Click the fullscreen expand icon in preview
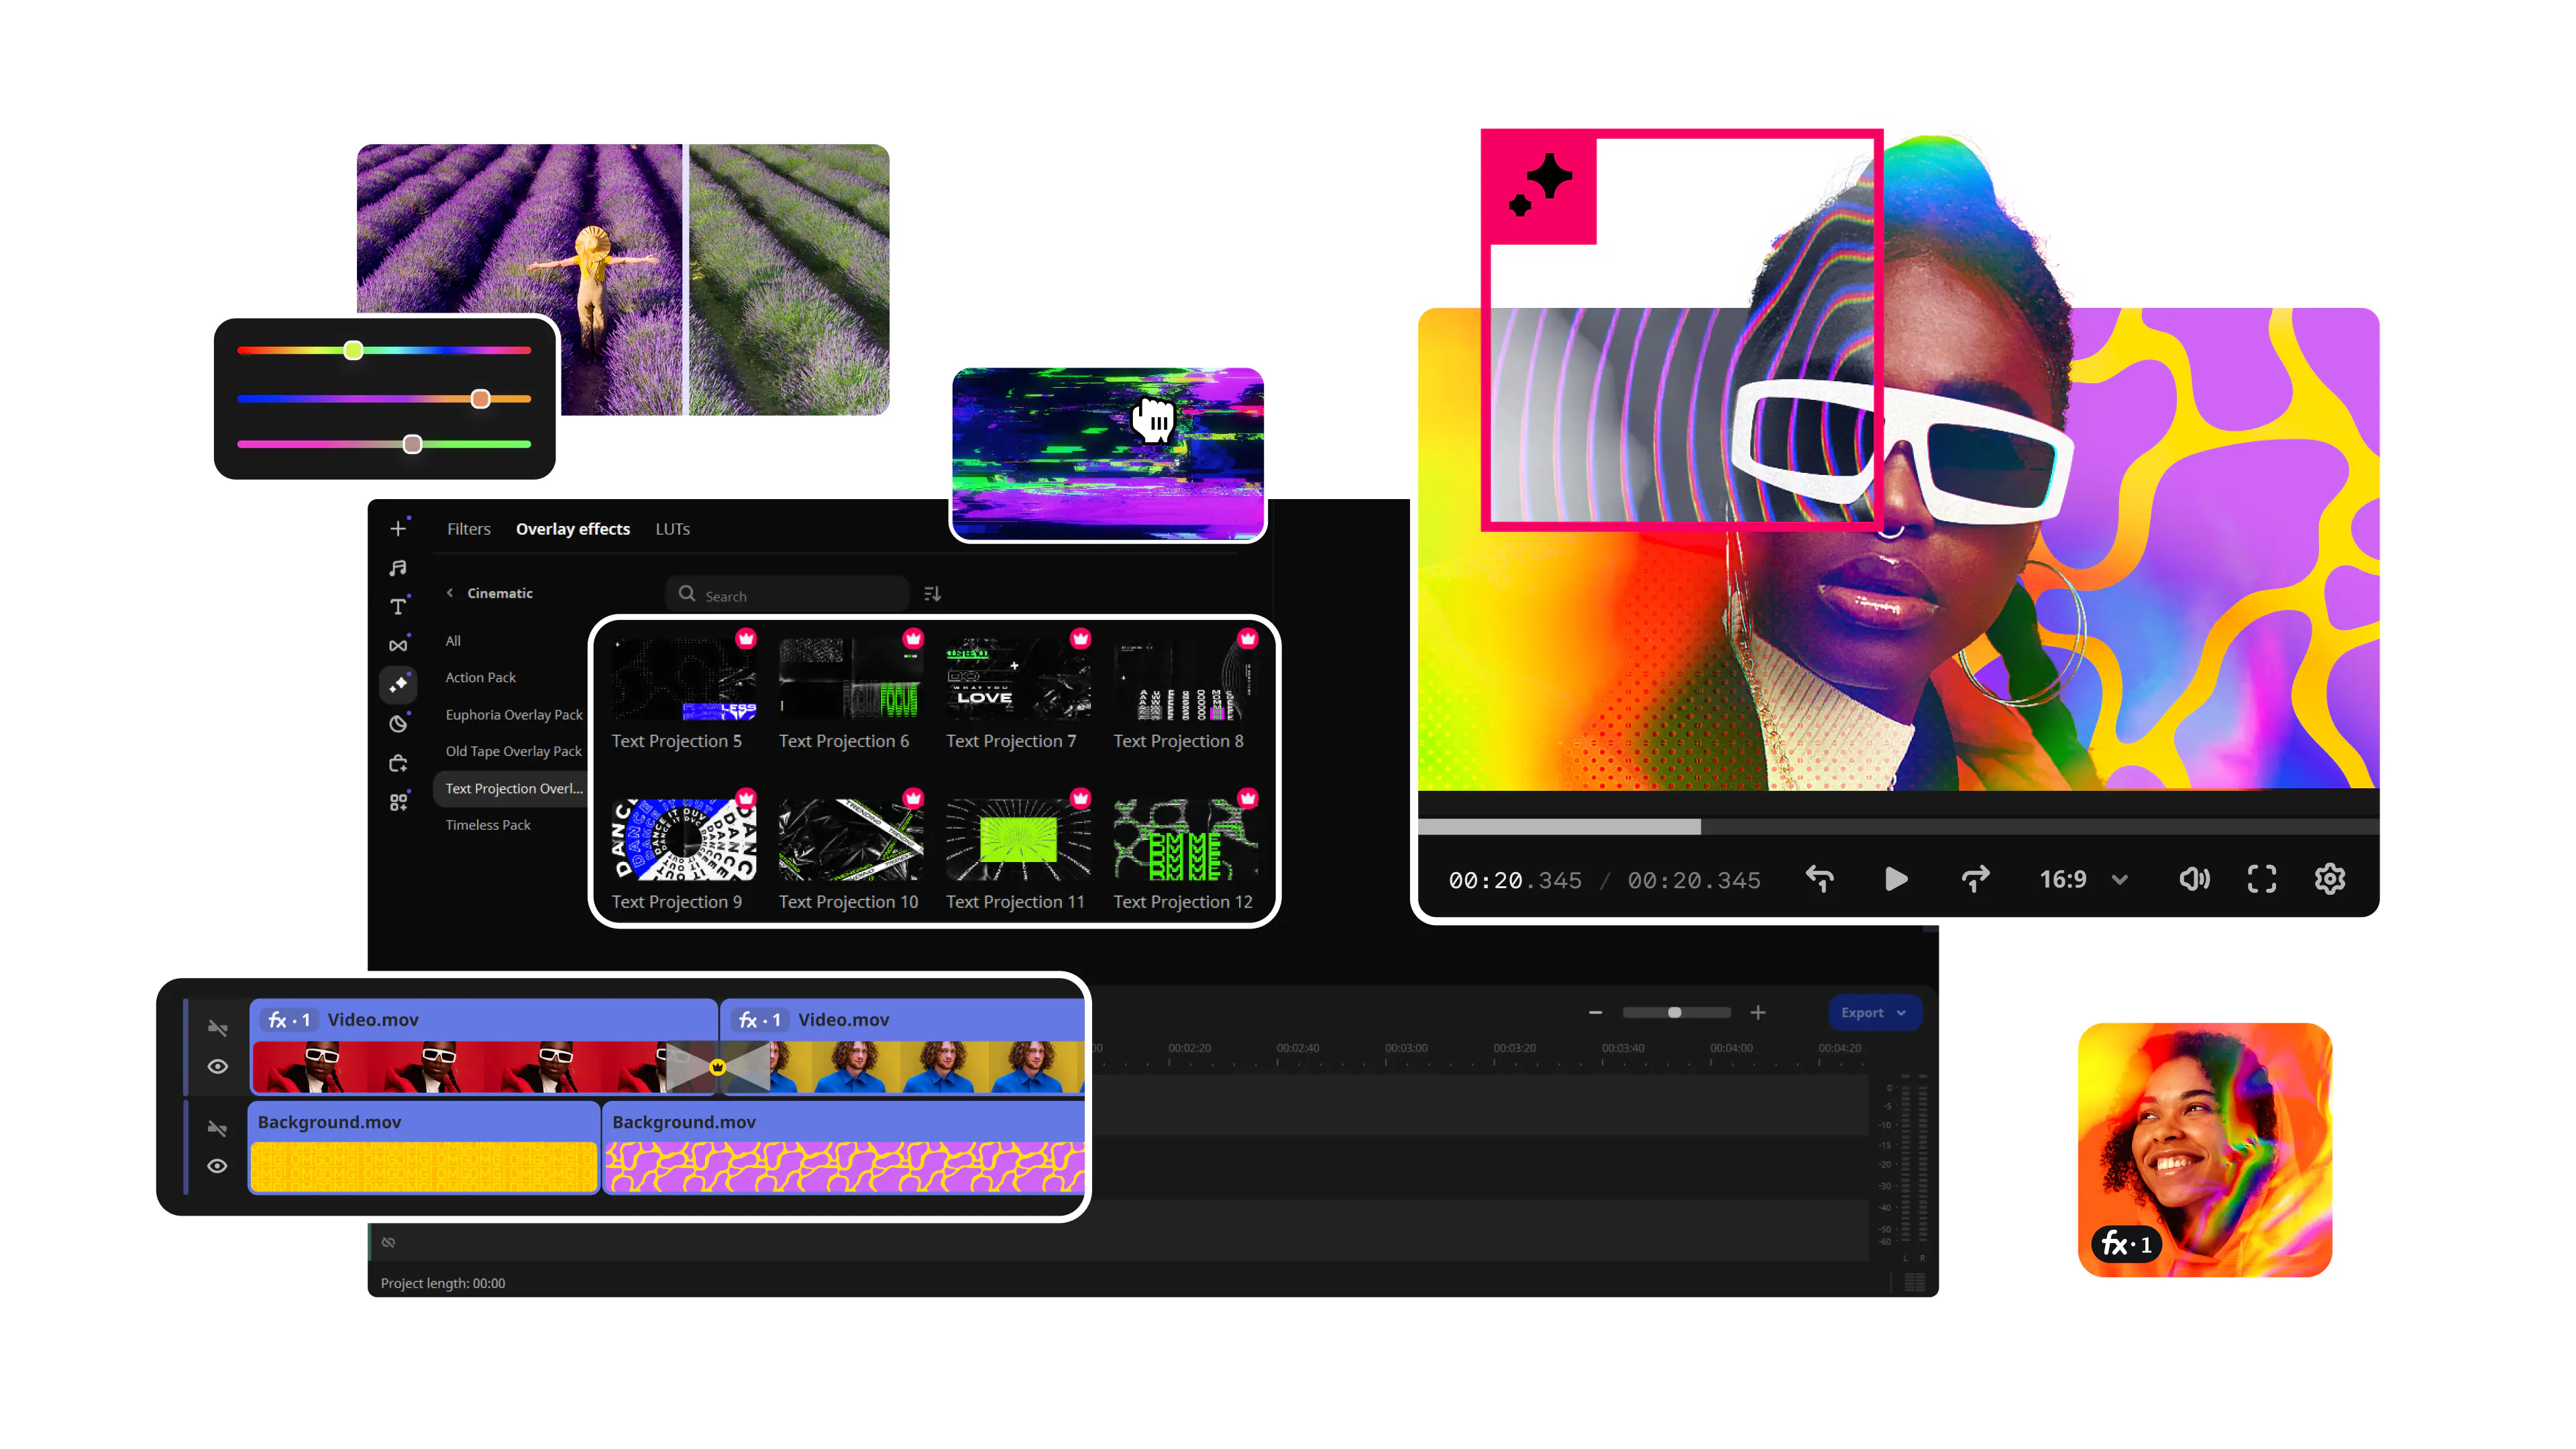Screen dimensions: 2576x1449 pyautogui.click(x=2261, y=879)
